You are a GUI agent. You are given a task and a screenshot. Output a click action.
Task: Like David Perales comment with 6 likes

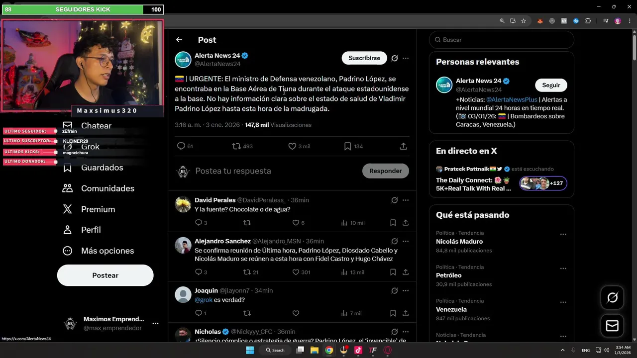(296, 223)
